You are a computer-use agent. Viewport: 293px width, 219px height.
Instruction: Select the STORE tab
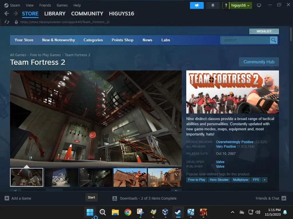click(30, 14)
